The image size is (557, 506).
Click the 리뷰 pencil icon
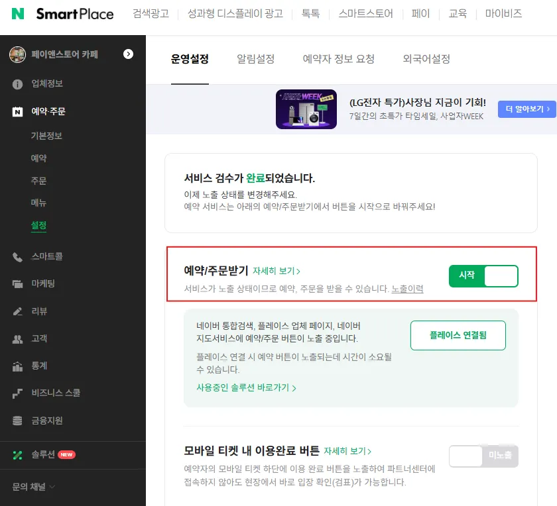pos(17,311)
